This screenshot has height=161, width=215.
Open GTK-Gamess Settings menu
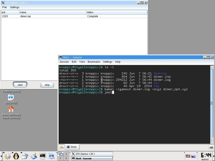pos(15,7)
